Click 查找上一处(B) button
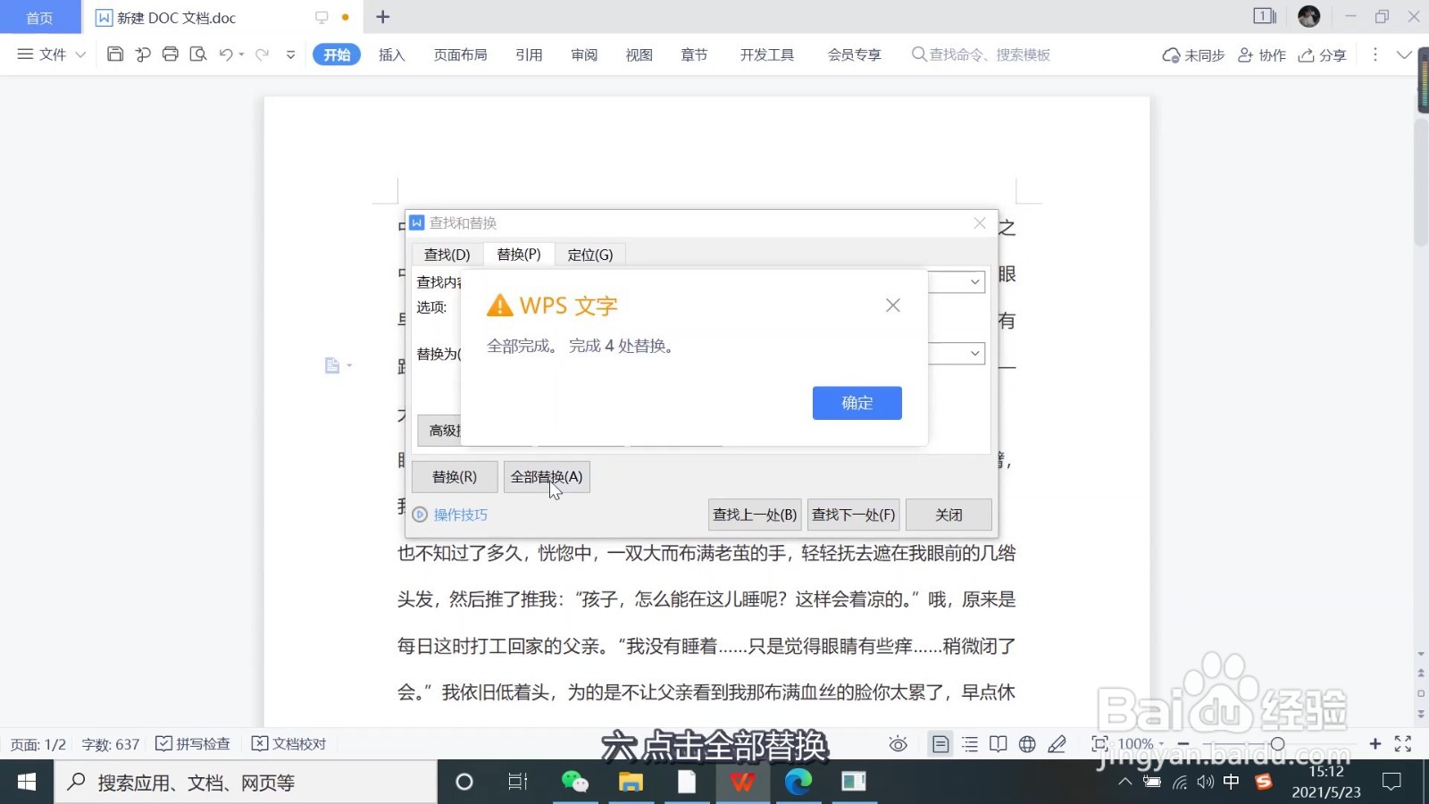The image size is (1429, 804). coord(755,515)
